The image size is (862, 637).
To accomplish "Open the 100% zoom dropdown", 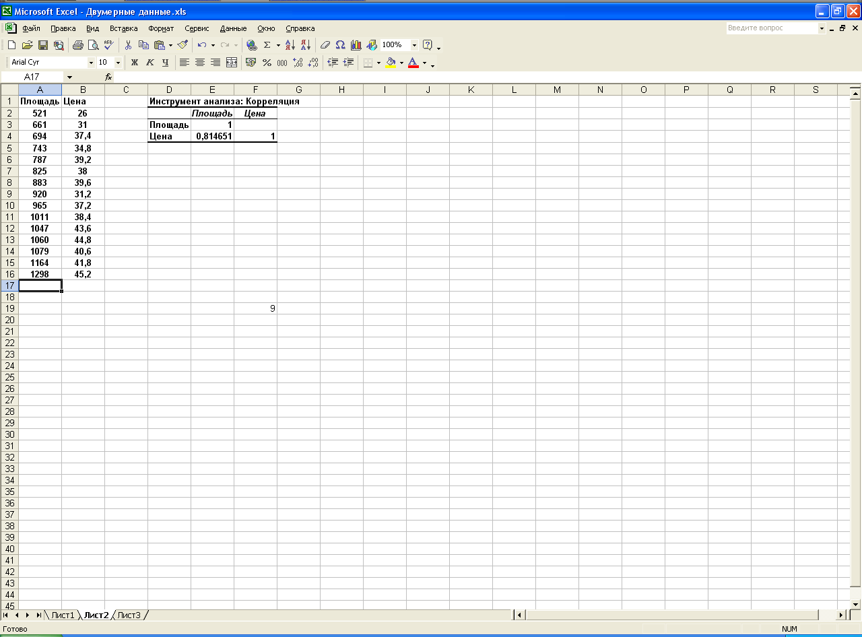I will pyautogui.click(x=414, y=45).
